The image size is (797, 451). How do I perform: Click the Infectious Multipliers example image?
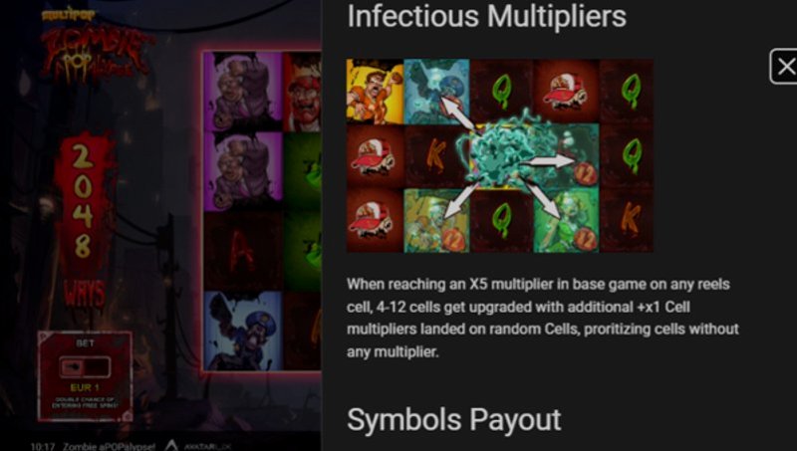[x=500, y=155]
